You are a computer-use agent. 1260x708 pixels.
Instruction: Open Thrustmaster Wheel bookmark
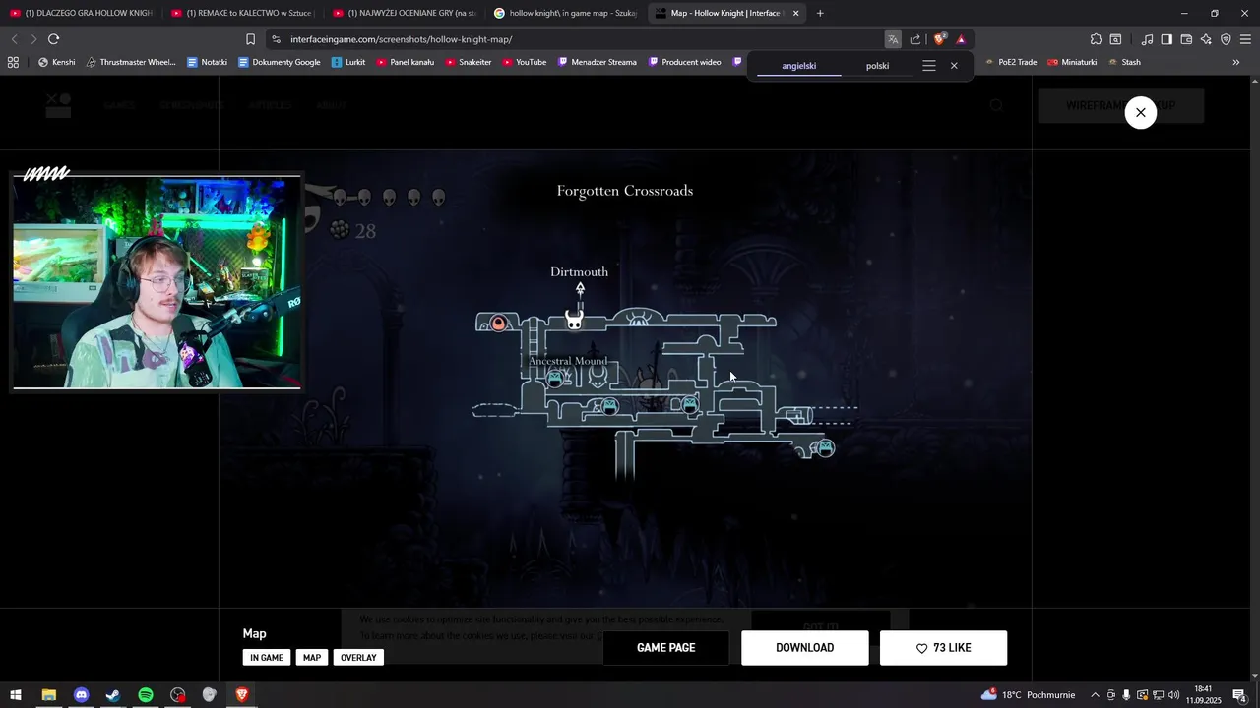[131, 62]
